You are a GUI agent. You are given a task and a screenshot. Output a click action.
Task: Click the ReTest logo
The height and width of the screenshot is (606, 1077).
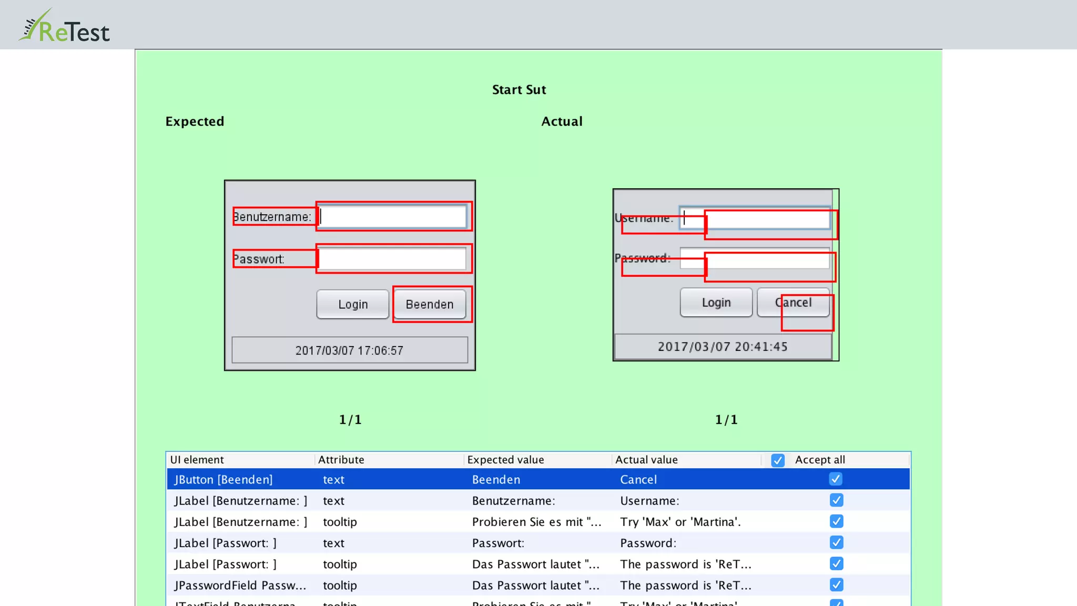(64, 26)
